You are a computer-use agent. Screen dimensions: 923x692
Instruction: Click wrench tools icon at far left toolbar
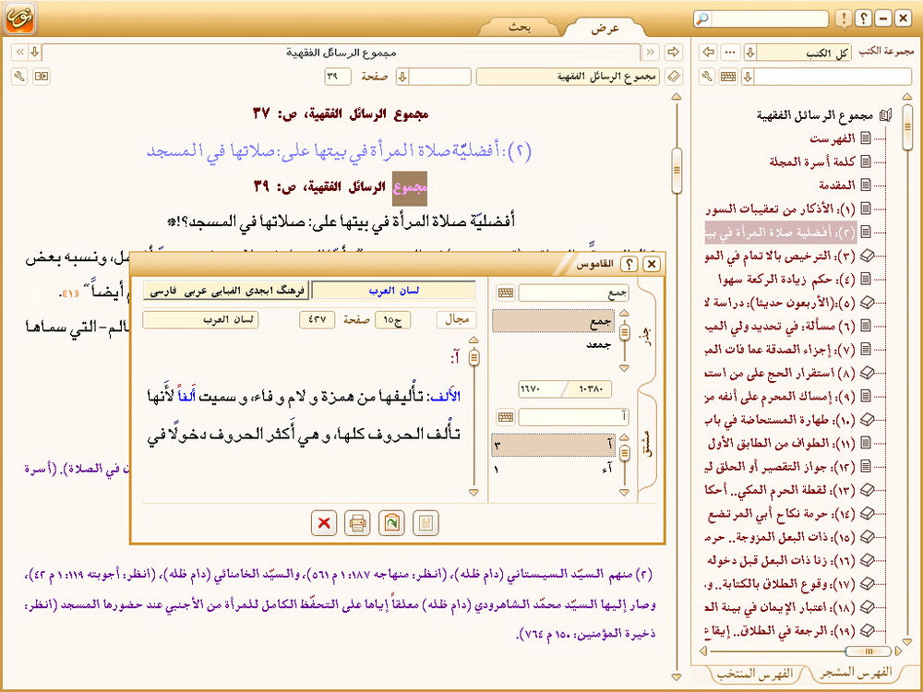tap(18, 77)
